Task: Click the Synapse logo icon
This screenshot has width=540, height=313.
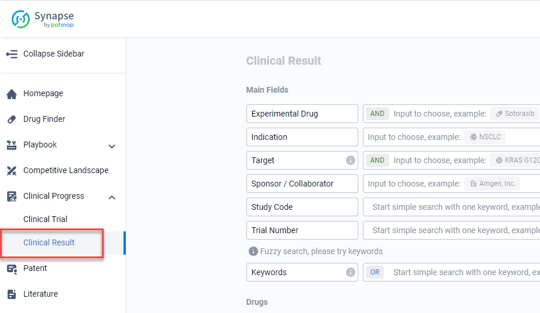Action: coord(21,19)
